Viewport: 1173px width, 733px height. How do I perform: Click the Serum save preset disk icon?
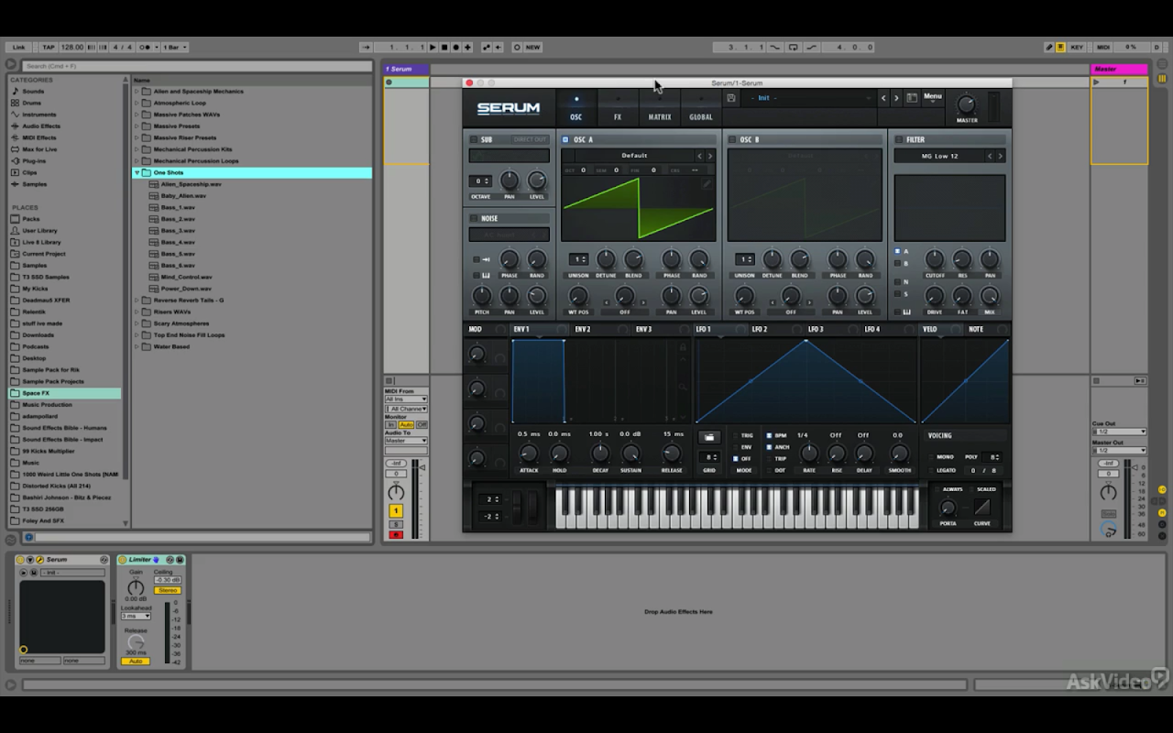(730, 98)
